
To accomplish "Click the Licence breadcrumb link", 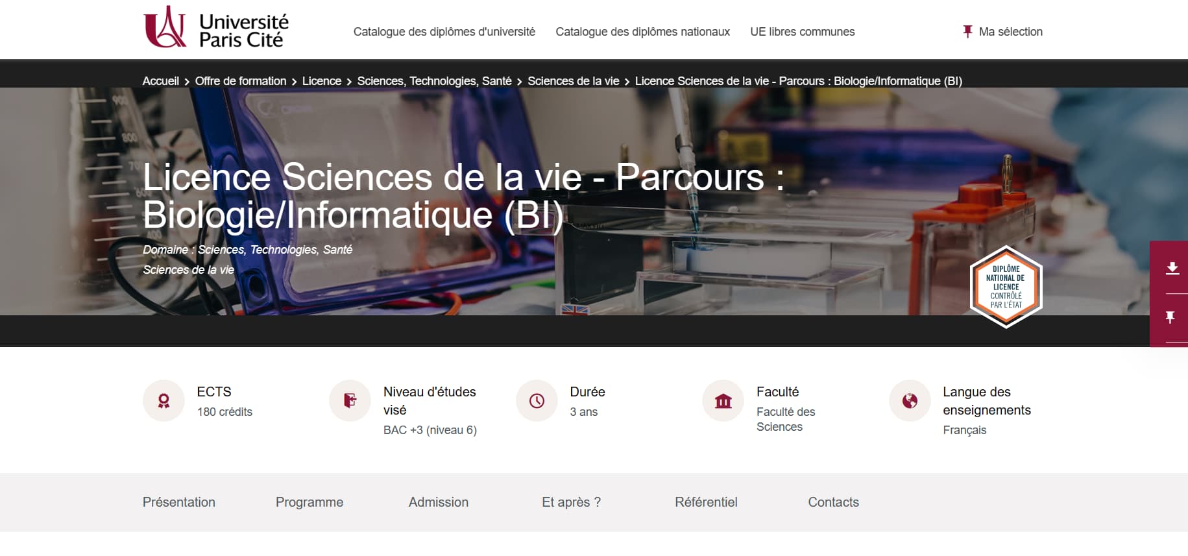I will point(322,81).
